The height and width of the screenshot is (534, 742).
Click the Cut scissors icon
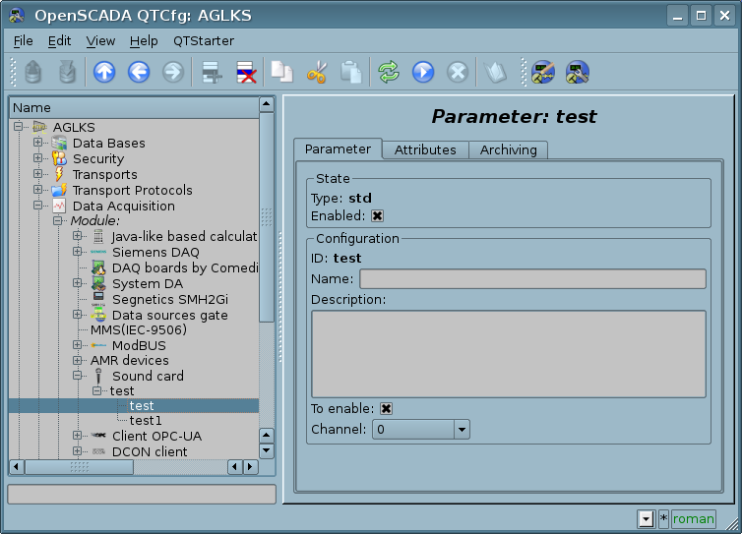[316, 72]
